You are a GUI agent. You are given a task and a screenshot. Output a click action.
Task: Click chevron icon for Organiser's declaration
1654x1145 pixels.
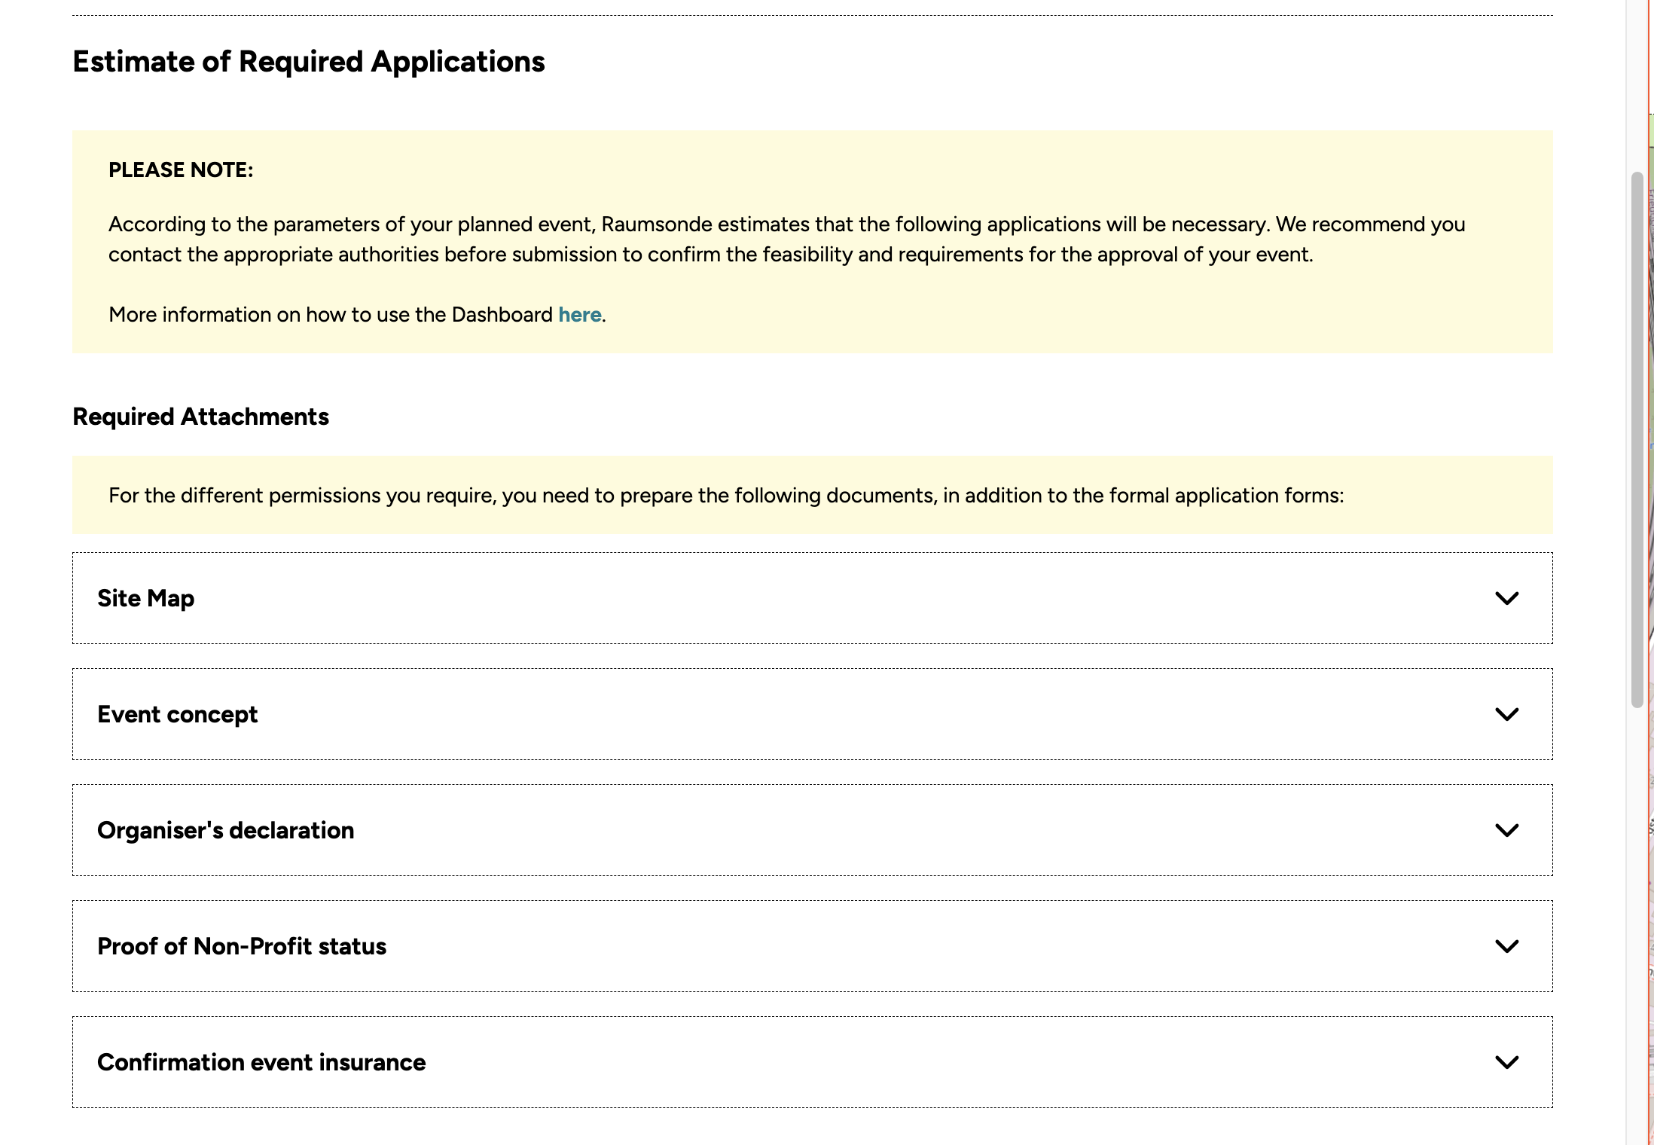click(x=1506, y=830)
